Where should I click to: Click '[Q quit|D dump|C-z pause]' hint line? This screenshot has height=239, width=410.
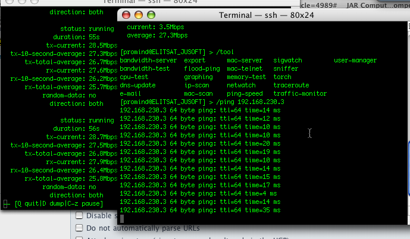[x=59, y=204]
